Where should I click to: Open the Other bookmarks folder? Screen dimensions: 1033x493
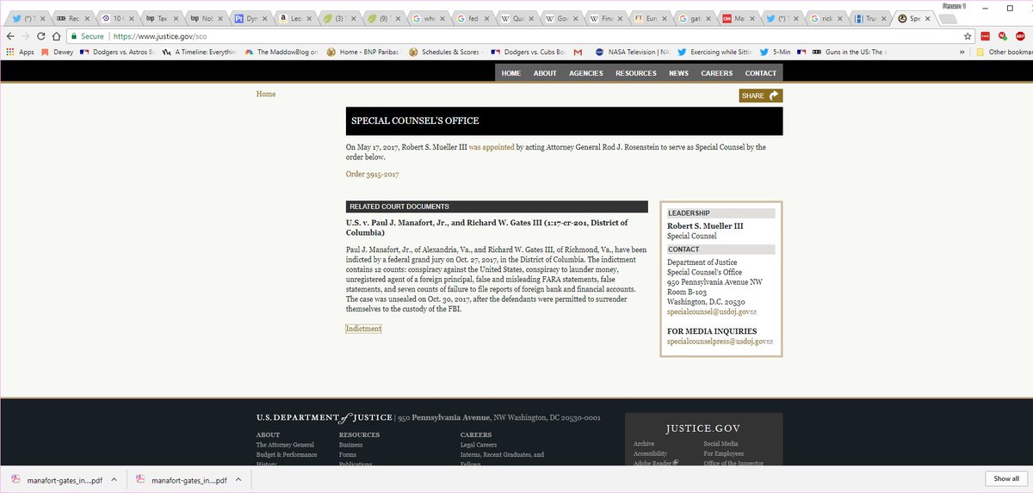click(x=1003, y=52)
